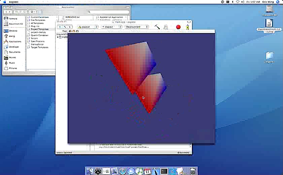This screenshot has width=283, height=175.
Task: Click Network in Finder sidebar
Action: (11, 19)
